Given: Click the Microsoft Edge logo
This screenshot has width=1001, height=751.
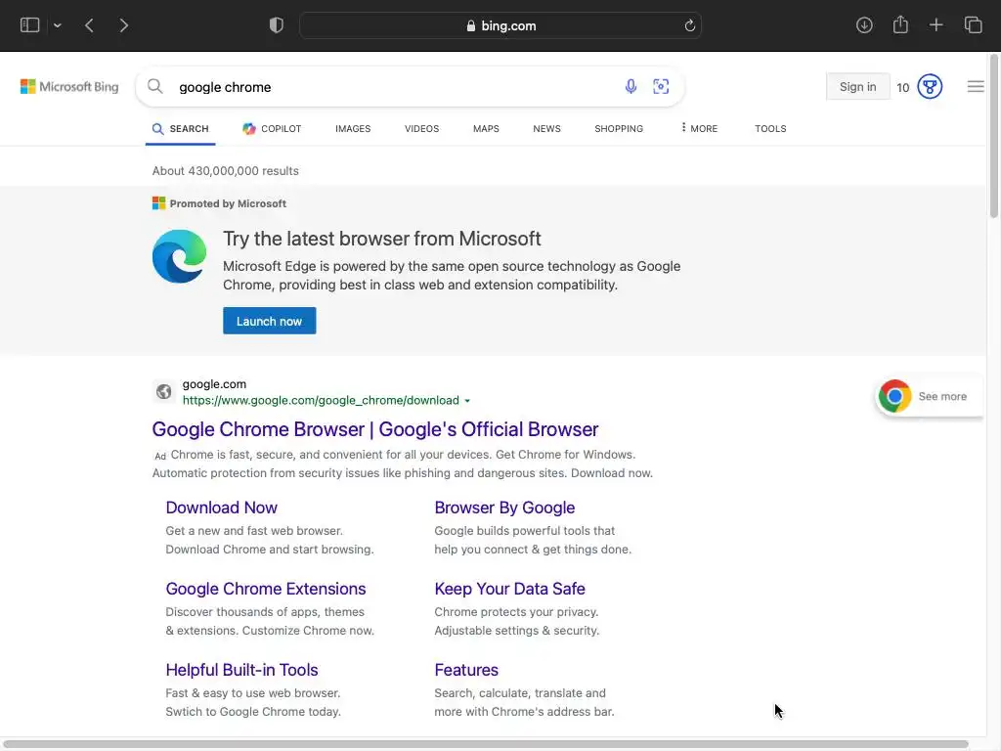Looking at the screenshot, I should 180,256.
